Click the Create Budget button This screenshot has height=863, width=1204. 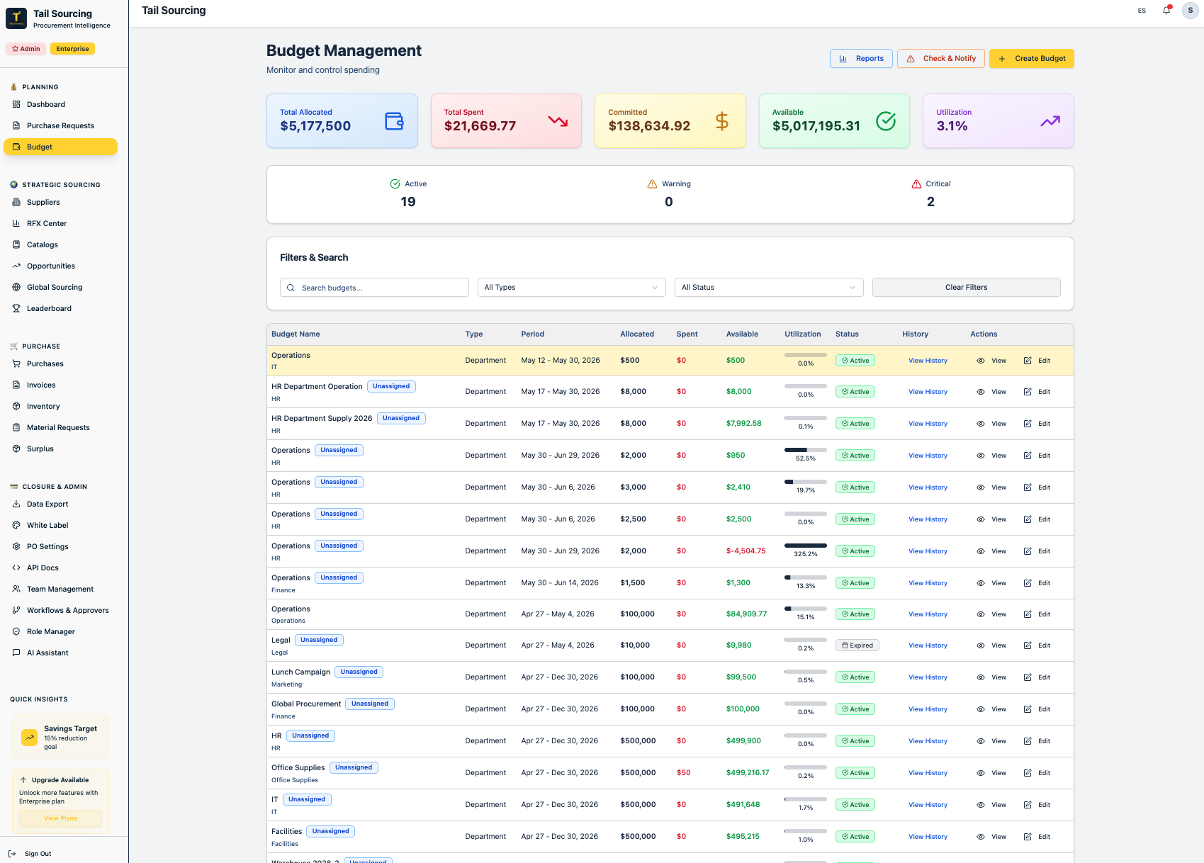1032,58
